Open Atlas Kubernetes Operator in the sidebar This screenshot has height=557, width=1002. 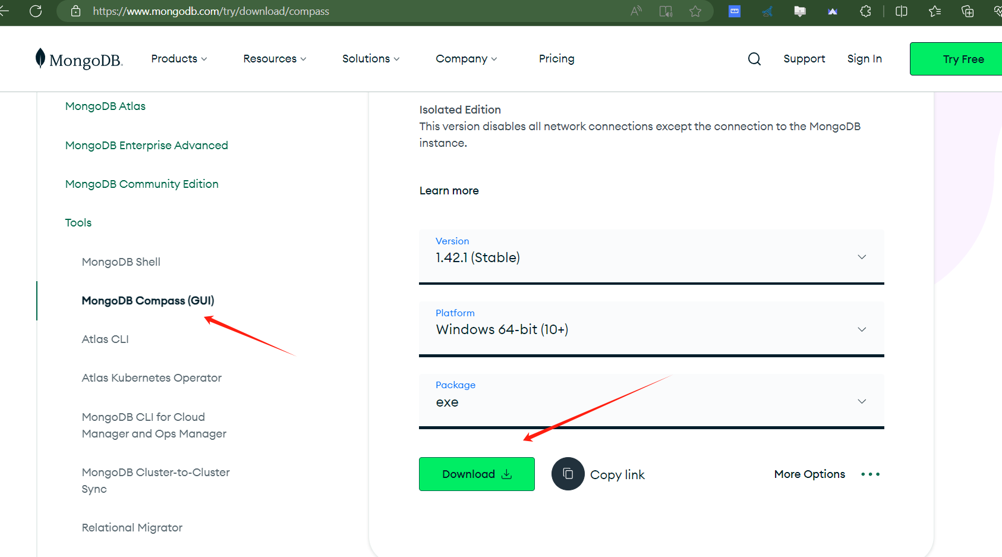coord(152,378)
